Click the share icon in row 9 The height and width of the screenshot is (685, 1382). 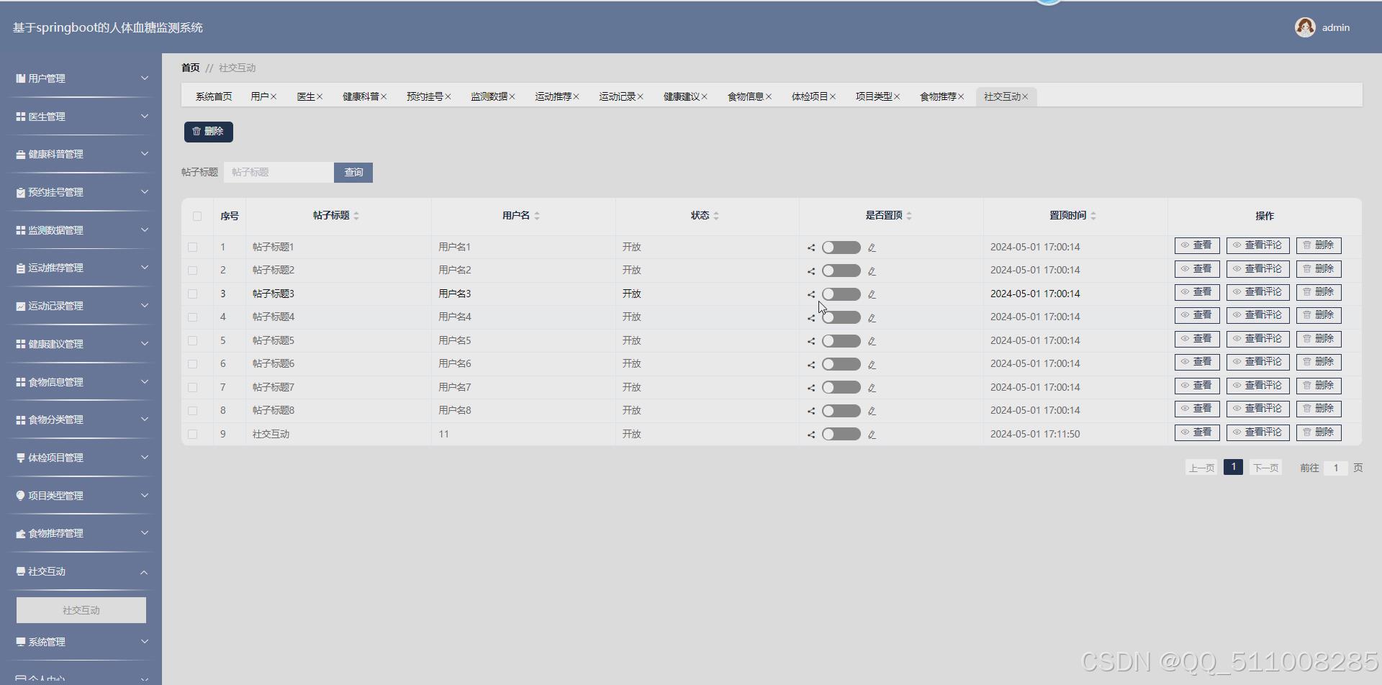click(811, 435)
